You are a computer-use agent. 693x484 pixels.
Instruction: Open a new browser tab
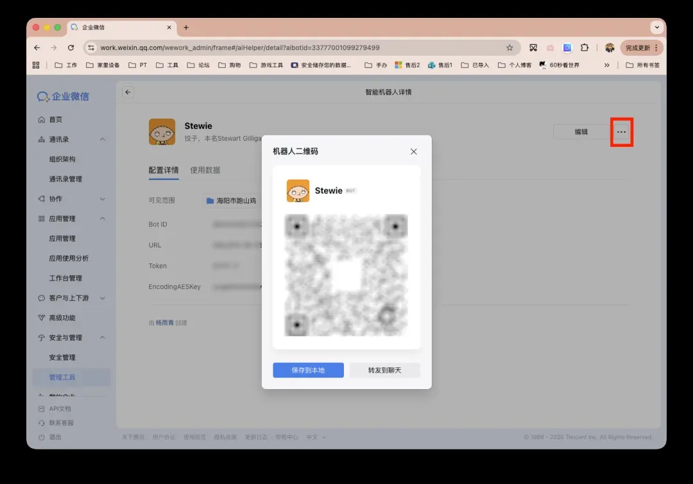186,28
